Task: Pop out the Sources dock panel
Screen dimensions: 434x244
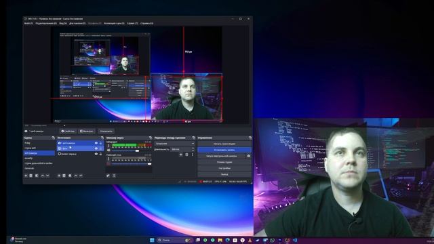Action: (x=102, y=138)
